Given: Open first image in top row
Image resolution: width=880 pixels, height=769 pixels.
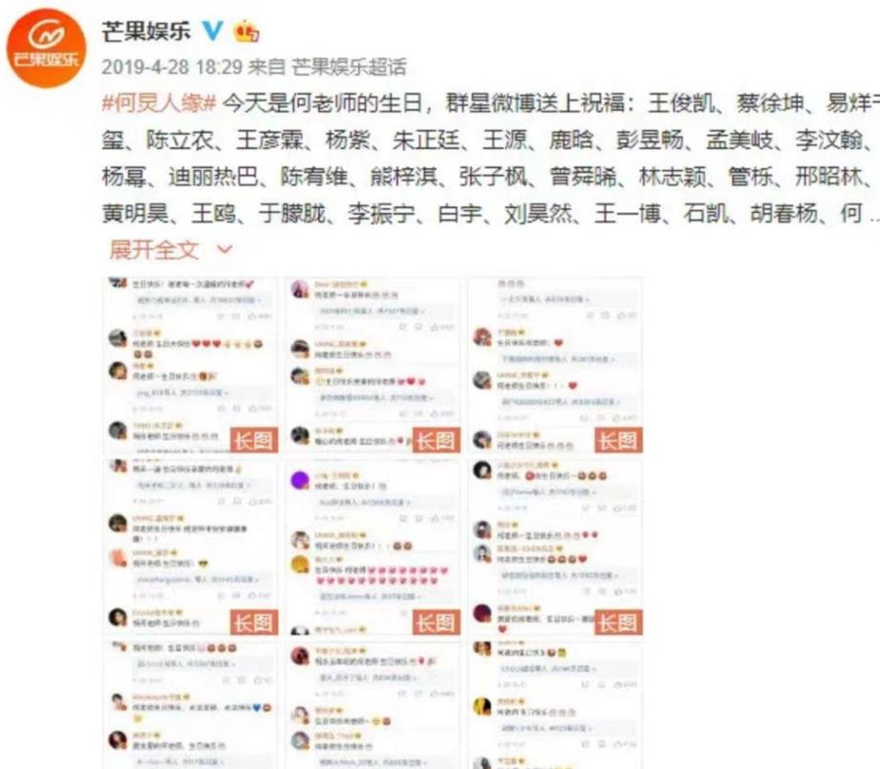Looking at the screenshot, I should tap(191, 365).
